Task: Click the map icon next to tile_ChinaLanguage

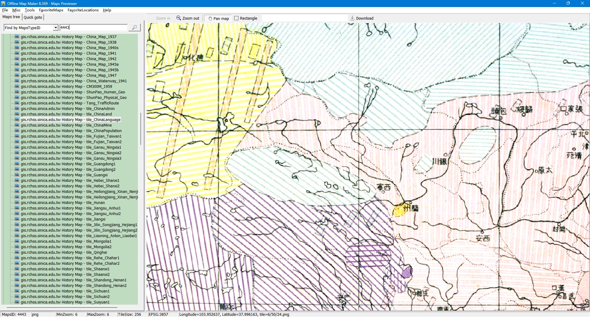Action: (x=17, y=119)
